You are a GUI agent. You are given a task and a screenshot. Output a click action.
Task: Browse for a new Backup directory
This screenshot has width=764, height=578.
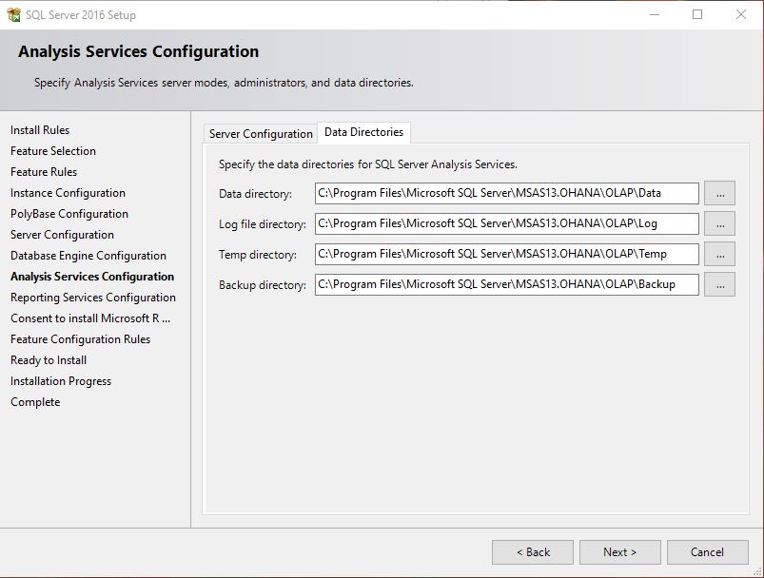pyautogui.click(x=719, y=284)
